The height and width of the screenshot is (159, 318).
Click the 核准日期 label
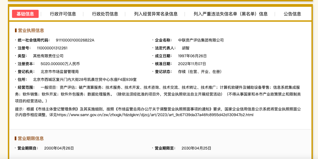click(163, 64)
